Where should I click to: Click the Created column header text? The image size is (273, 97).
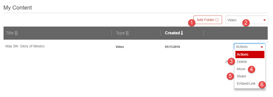pos(172,33)
